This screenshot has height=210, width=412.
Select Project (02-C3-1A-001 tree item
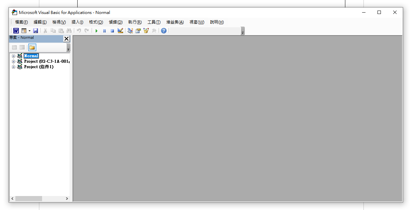click(x=47, y=61)
